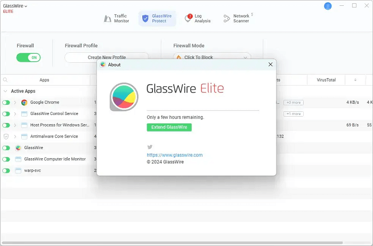Click the +1 more hosts button
373x246 pixels.
[293, 114]
